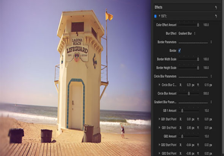Collapse the 1971 effect disclosure triangle

click(x=159, y=16)
